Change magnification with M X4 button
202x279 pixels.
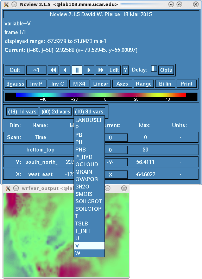click(79, 83)
